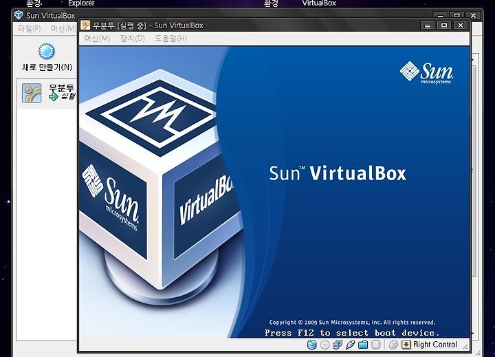Click the New (새로 만들기) toolbar icon
Viewport: 495px width, 357px height.
[x=47, y=52]
